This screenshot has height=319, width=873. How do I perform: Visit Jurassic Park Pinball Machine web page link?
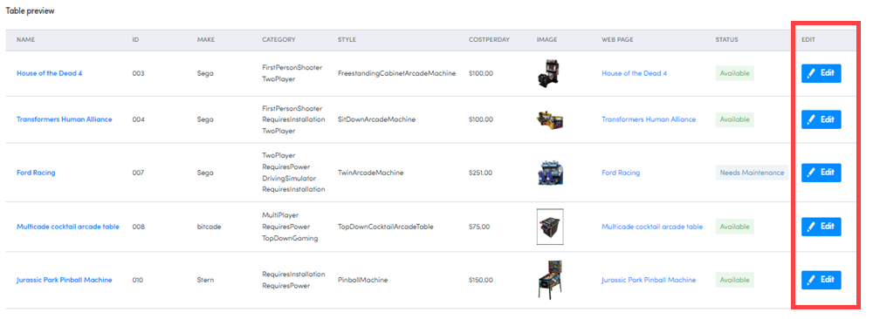click(x=649, y=280)
